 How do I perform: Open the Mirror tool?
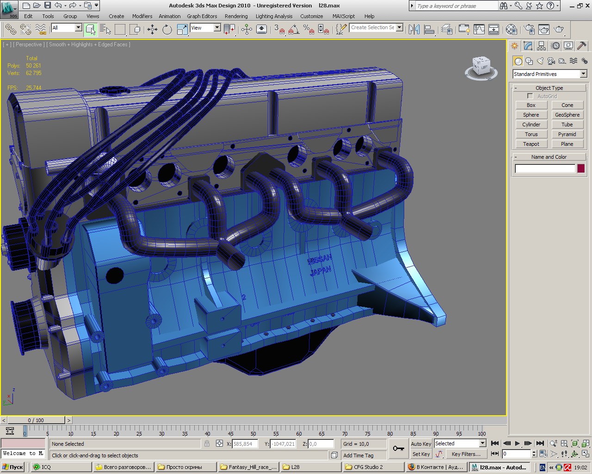(414, 29)
